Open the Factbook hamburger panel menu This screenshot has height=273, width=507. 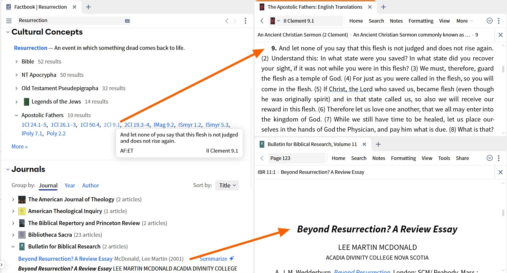(9, 21)
